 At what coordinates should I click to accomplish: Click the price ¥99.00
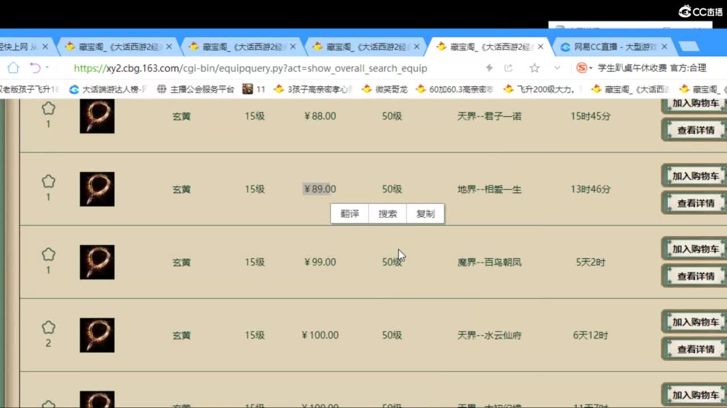pos(320,262)
